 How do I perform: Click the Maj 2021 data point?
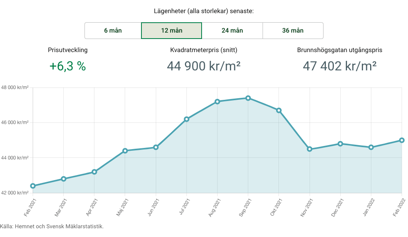(x=125, y=151)
